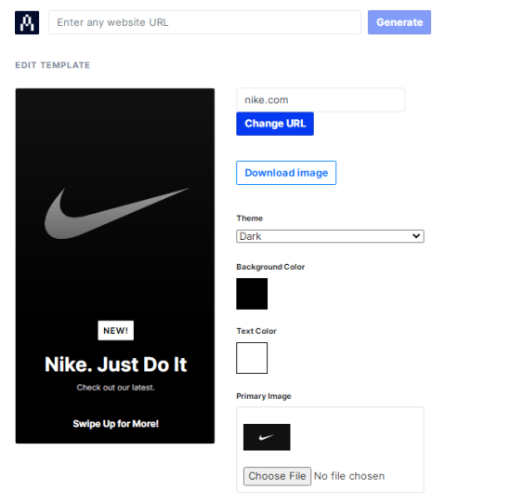Open the Theme dropdown showing Dark
This screenshot has height=503, width=511.
click(330, 236)
